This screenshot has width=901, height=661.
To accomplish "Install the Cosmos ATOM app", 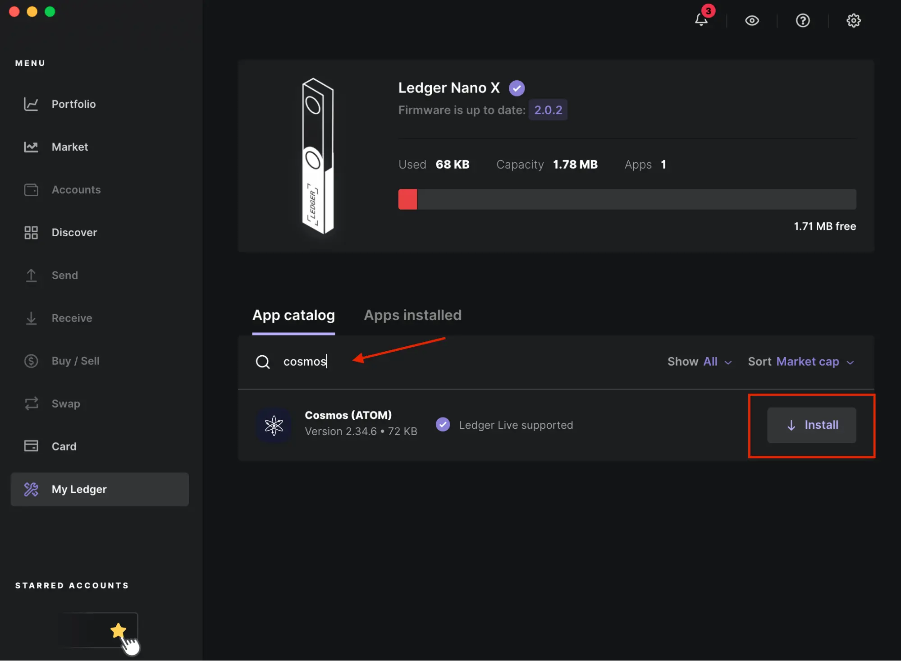I will (x=811, y=424).
